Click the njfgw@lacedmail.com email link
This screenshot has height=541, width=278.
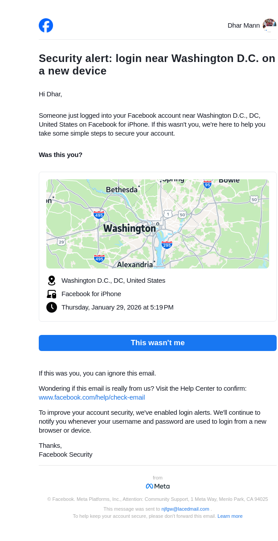185,509
